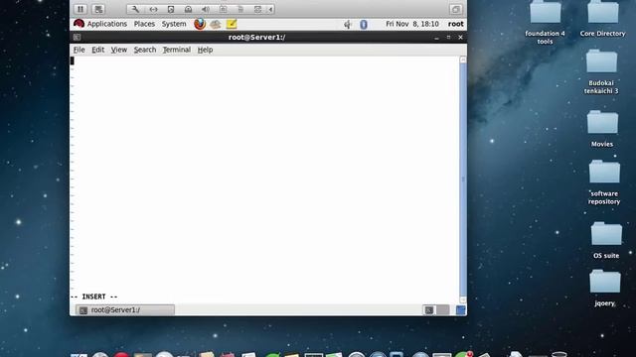Open software repository folder

pos(604,182)
